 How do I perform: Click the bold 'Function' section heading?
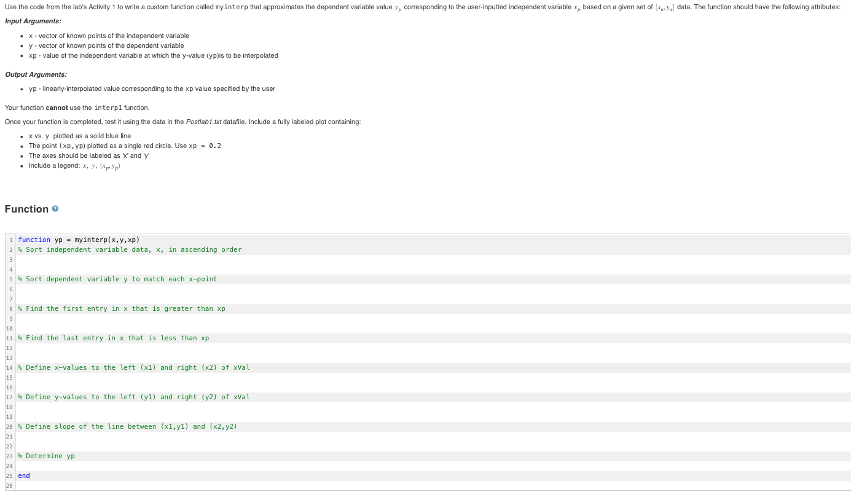click(x=26, y=209)
